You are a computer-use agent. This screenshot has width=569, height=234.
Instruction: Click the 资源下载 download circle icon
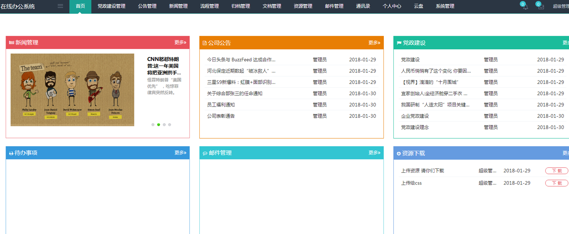click(x=399, y=154)
